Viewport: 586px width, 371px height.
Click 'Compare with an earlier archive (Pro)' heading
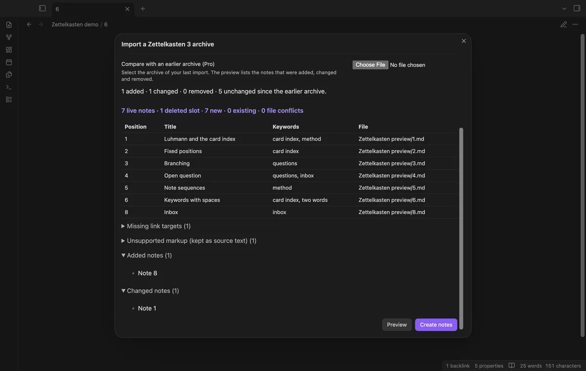[168, 64]
